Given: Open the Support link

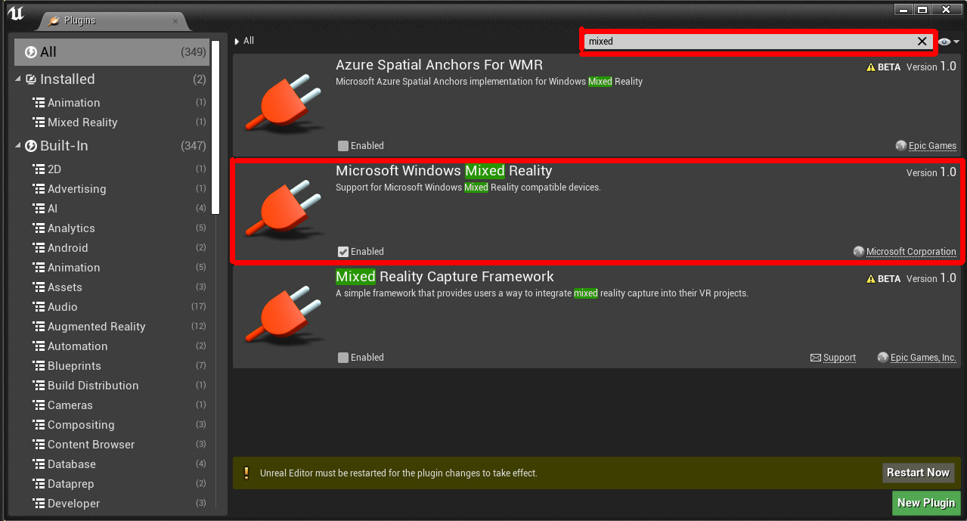Looking at the screenshot, I should (839, 358).
